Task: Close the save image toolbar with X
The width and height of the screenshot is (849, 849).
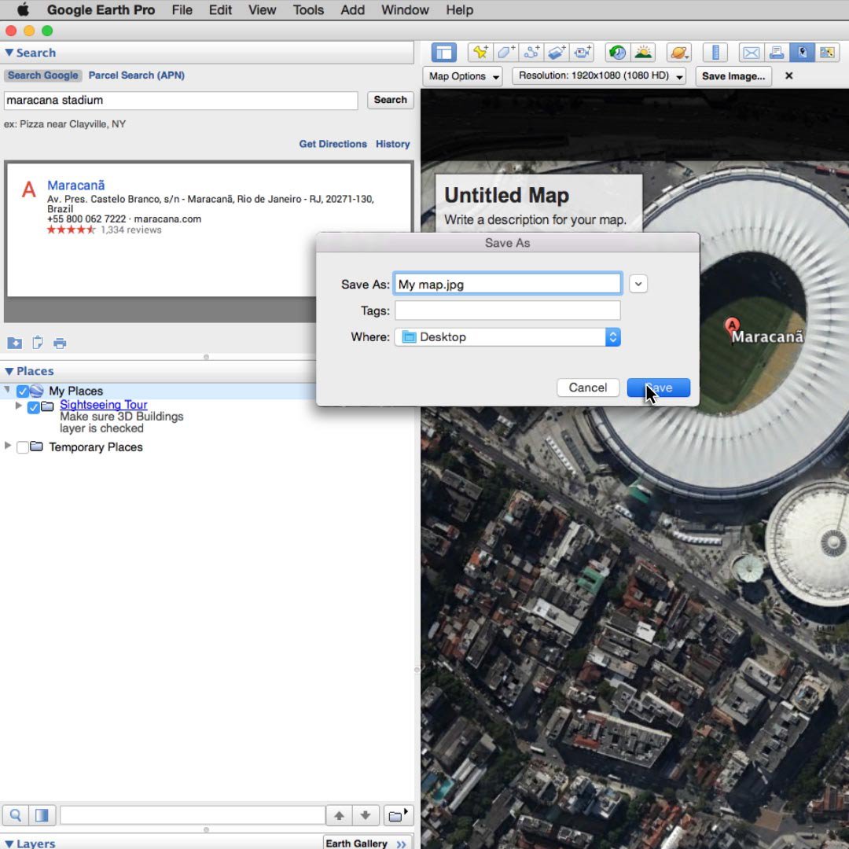Action: pyautogui.click(x=789, y=75)
